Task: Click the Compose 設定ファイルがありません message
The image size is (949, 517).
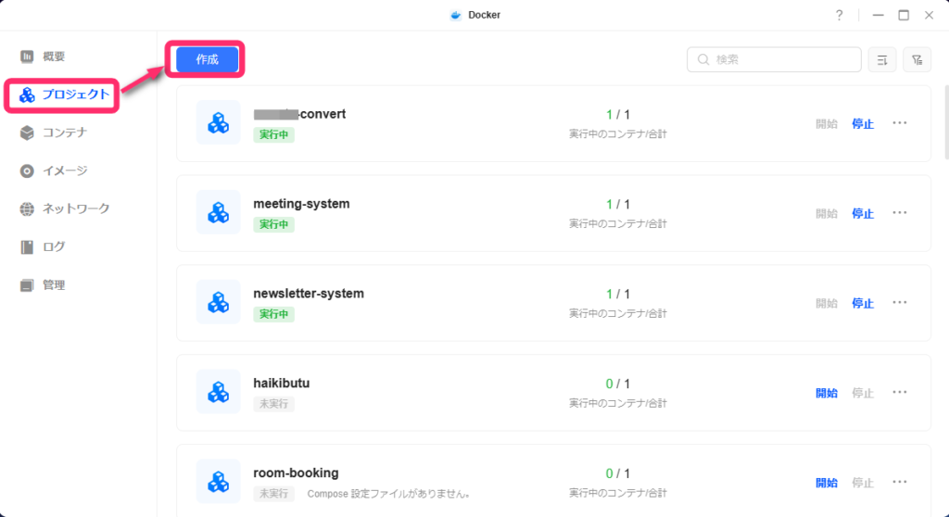Action: pyautogui.click(x=388, y=494)
